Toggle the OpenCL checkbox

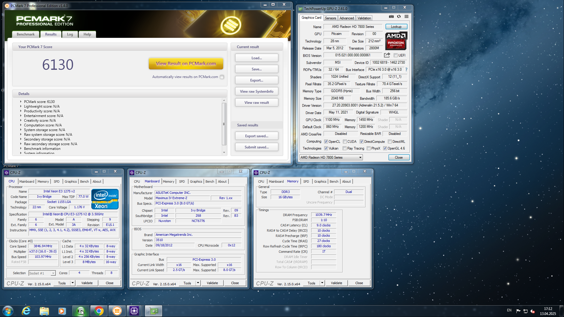tap(326, 141)
